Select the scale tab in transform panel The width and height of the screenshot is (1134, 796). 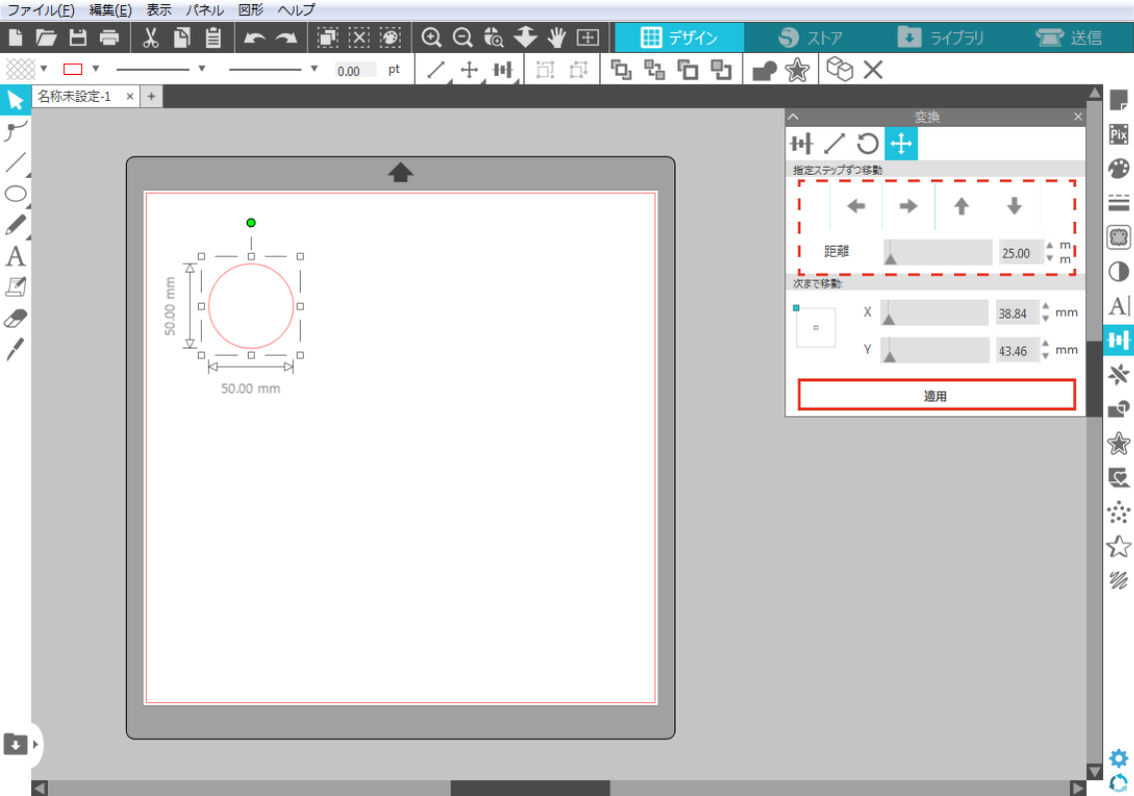(834, 144)
